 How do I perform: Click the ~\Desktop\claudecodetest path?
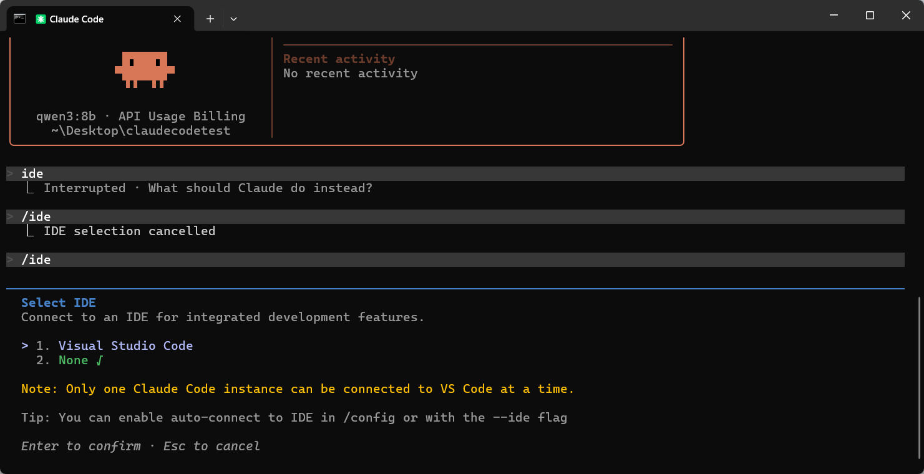pos(141,130)
